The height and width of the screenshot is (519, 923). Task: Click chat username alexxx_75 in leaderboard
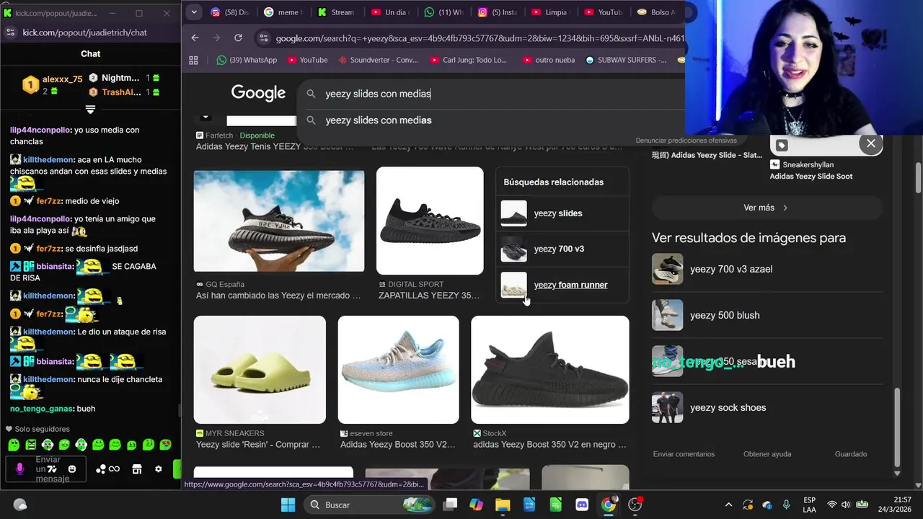tap(62, 79)
